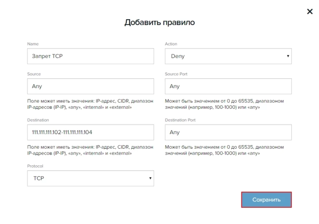Click the Destination Port label
This screenshot has height=224, width=319.
click(180, 120)
